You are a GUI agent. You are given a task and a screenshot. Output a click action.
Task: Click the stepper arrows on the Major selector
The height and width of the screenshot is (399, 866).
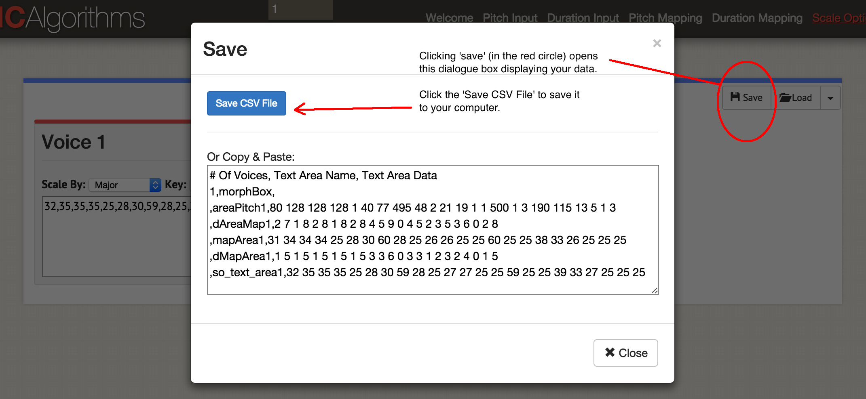[155, 185]
